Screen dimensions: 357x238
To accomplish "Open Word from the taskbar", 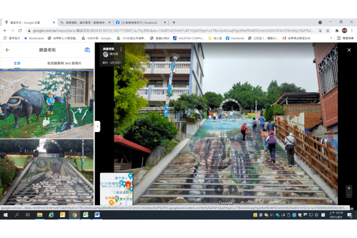I will coord(97,215).
